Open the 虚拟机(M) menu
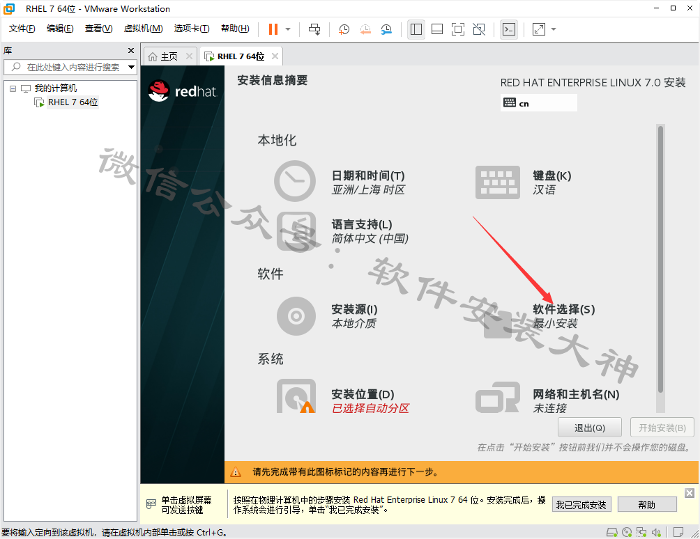This screenshot has height=539, width=700. tap(143, 29)
